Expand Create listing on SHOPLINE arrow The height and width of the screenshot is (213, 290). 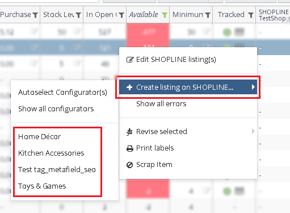(253, 87)
